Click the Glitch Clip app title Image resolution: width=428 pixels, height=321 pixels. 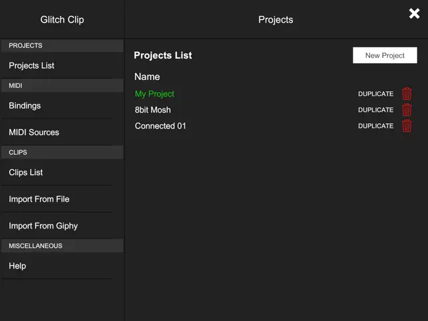[x=62, y=19]
